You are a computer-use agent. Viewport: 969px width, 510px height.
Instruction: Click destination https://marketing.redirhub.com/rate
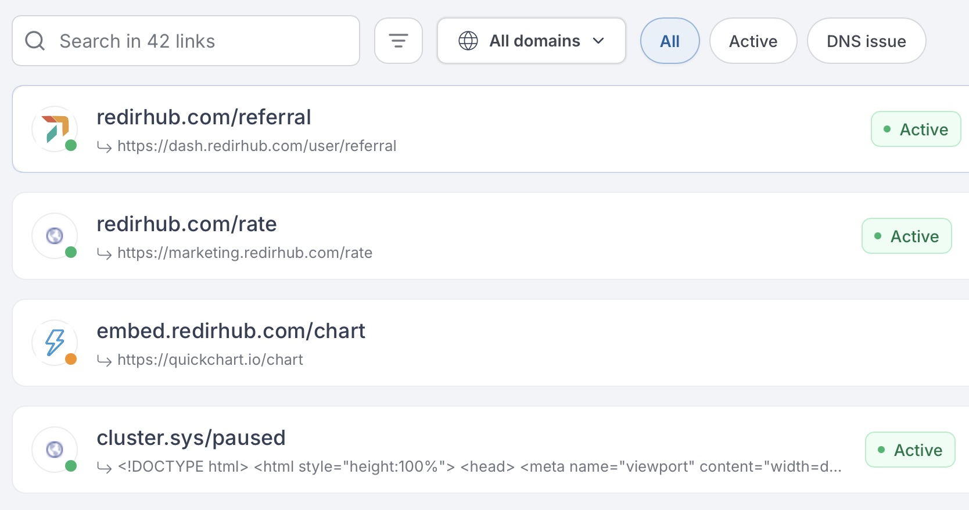click(245, 253)
